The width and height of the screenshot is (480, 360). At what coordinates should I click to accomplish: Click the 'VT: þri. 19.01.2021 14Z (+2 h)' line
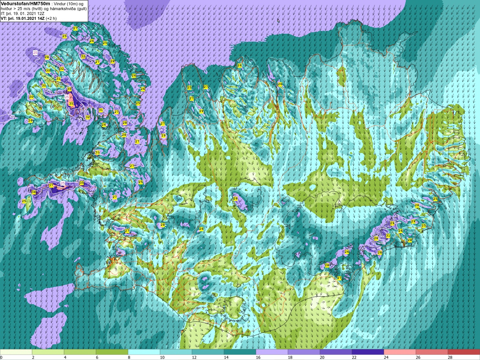click(28, 18)
